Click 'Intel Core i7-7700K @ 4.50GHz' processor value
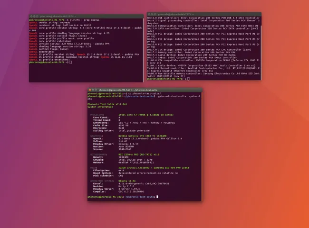309x228 pixels. [x=146, y=115]
